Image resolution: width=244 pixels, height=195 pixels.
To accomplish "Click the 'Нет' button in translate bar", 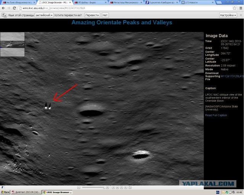I will coord(105,15).
